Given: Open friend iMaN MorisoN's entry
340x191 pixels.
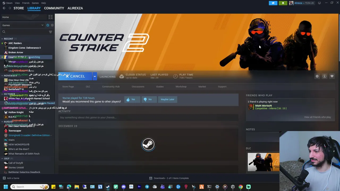Looking at the screenshot, I should [x=267, y=107].
